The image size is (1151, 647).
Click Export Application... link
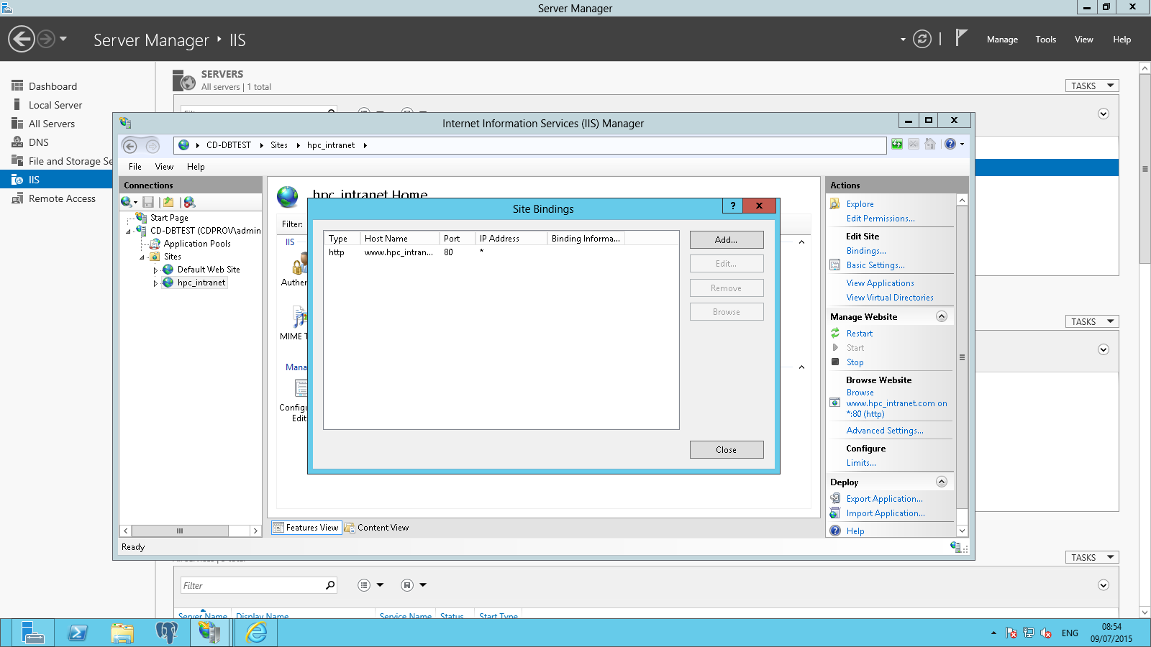pyautogui.click(x=884, y=499)
